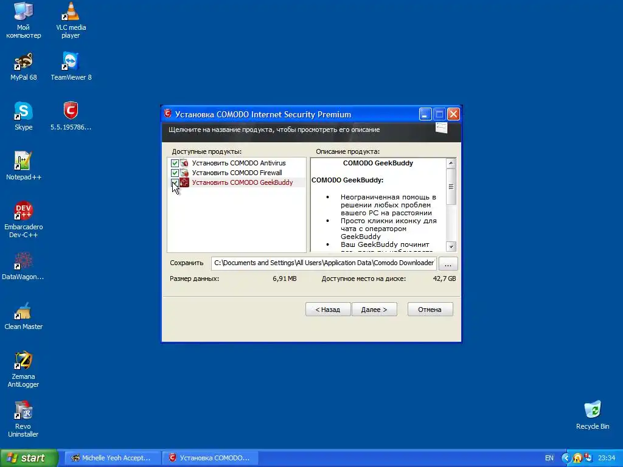Image resolution: width=623 pixels, height=467 pixels.
Task: Switch to Michelle Yeoh taskbar window
Action: coord(112,458)
